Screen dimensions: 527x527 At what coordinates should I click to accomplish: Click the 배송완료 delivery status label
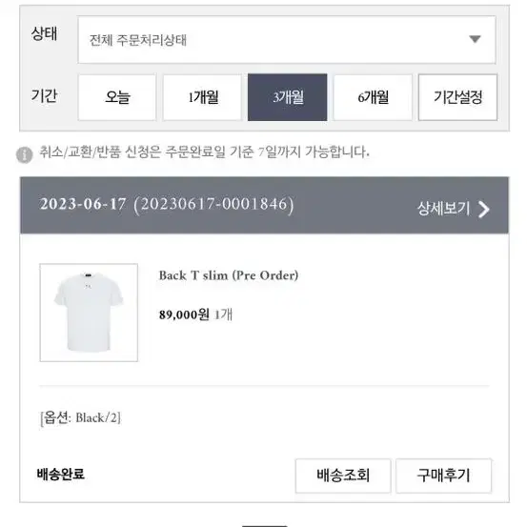60,474
